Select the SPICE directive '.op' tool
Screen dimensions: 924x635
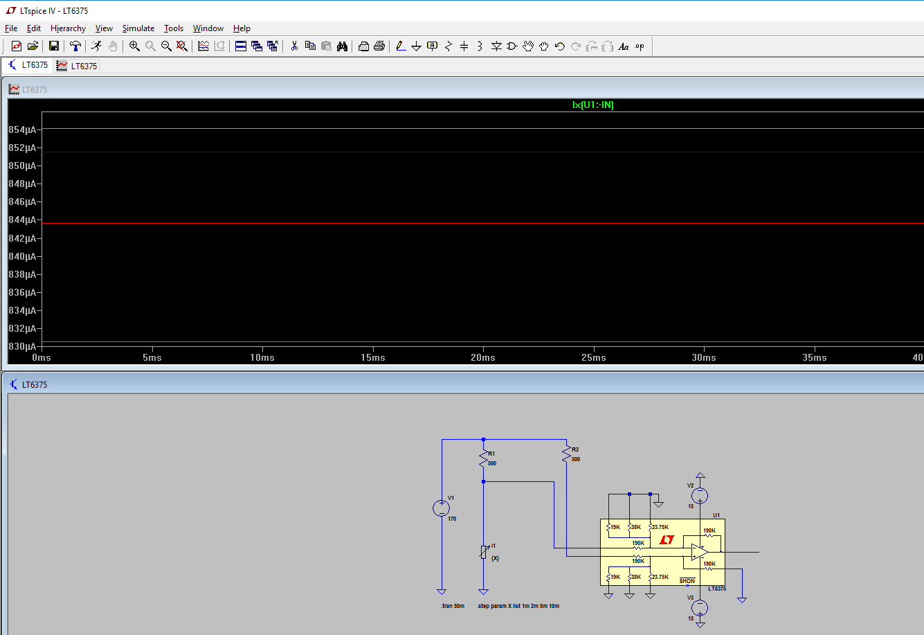point(640,46)
